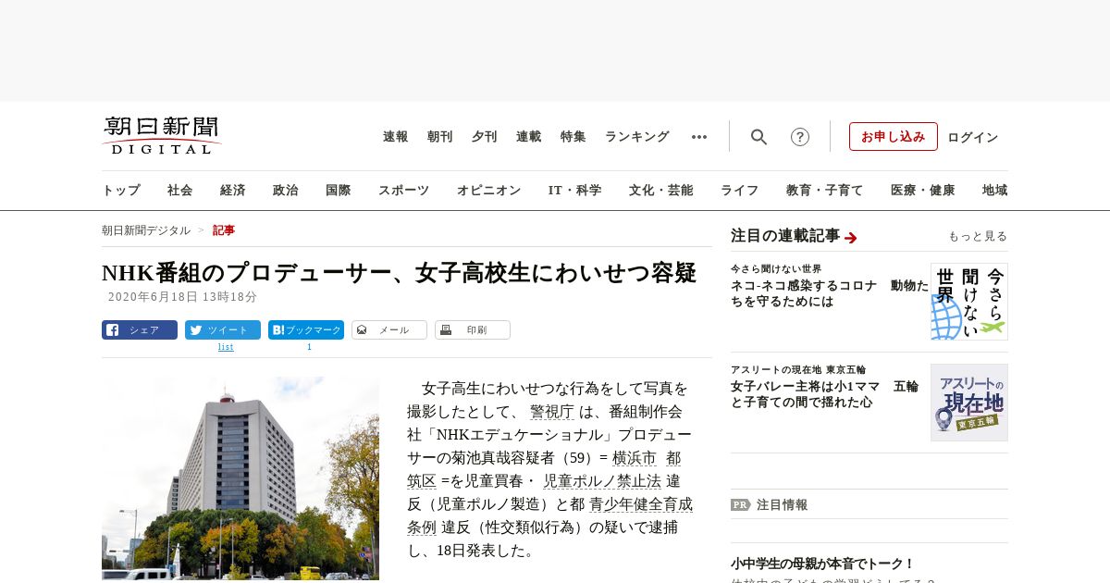Click the お申し込み subscribe button
Viewport: 1110px width, 583px height.
pos(894,137)
